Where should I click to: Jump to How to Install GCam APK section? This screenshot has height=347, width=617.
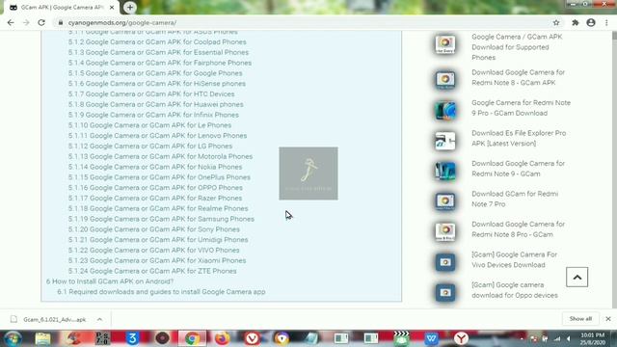[x=109, y=281]
